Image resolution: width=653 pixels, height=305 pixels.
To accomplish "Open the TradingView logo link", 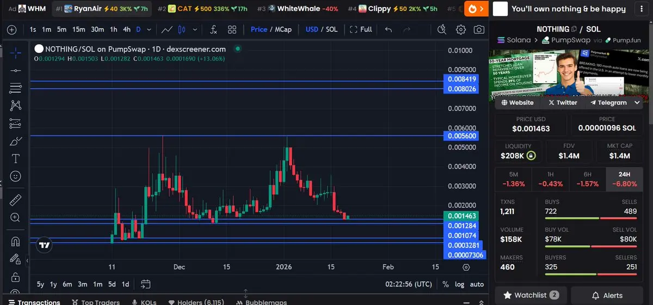I will coord(44,245).
